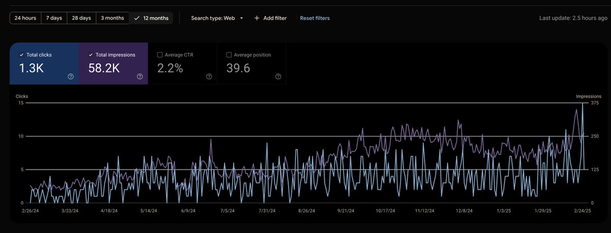Click the 375 impressions axis value
The height and width of the screenshot is (233, 611).
coord(595,103)
